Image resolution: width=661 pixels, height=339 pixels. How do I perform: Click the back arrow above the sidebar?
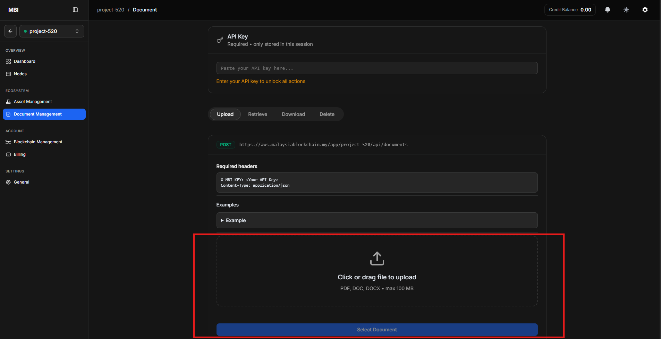pos(10,31)
